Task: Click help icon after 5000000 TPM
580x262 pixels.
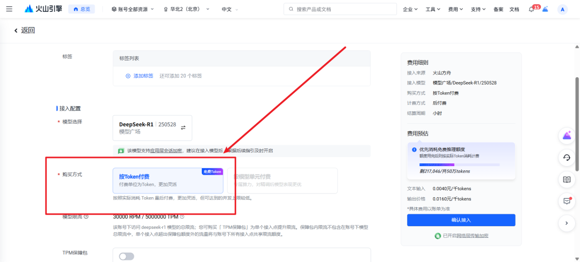Action: pos(182,216)
